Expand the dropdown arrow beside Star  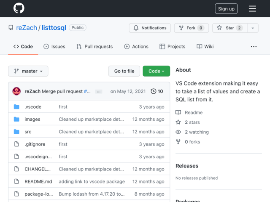pyautogui.click(x=253, y=28)
